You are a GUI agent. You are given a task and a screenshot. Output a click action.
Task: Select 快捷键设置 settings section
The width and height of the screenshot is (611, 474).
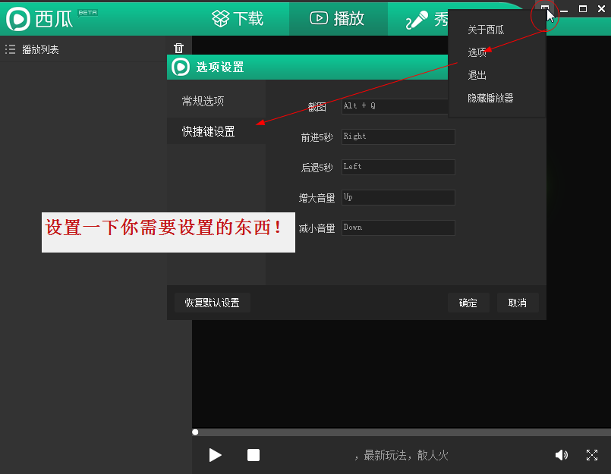click(216, 131)
